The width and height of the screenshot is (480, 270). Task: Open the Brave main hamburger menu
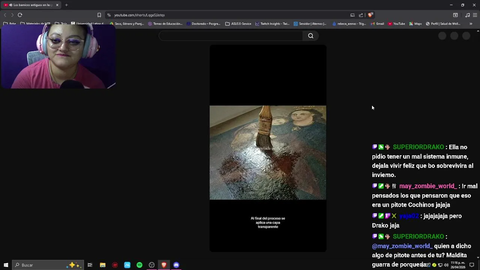475,15
